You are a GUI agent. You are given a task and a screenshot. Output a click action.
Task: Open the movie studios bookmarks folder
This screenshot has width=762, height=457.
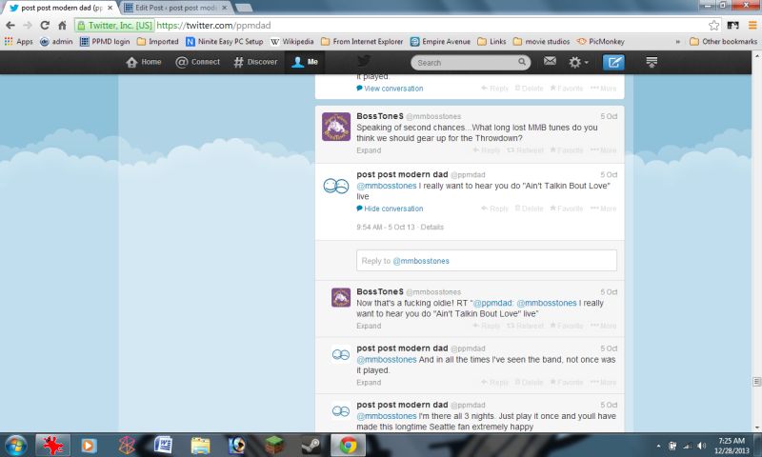click(x=541, y=42)
